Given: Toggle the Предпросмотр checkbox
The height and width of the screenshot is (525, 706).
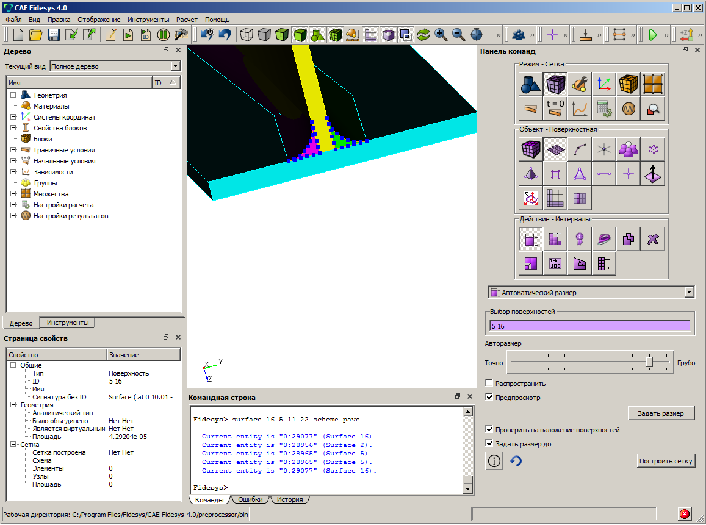Looking at the screenshot, I should 489,397.
